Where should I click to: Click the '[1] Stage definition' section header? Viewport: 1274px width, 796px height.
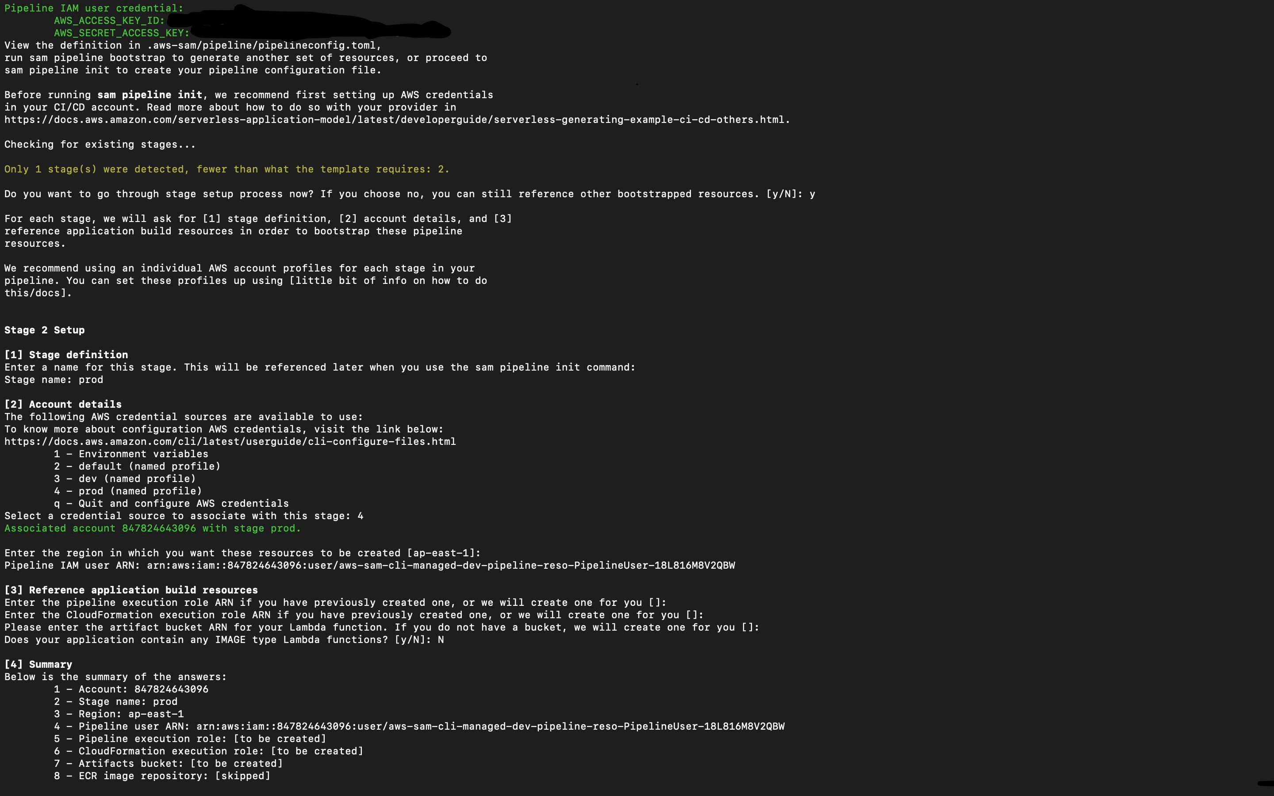tap(66, 355)
